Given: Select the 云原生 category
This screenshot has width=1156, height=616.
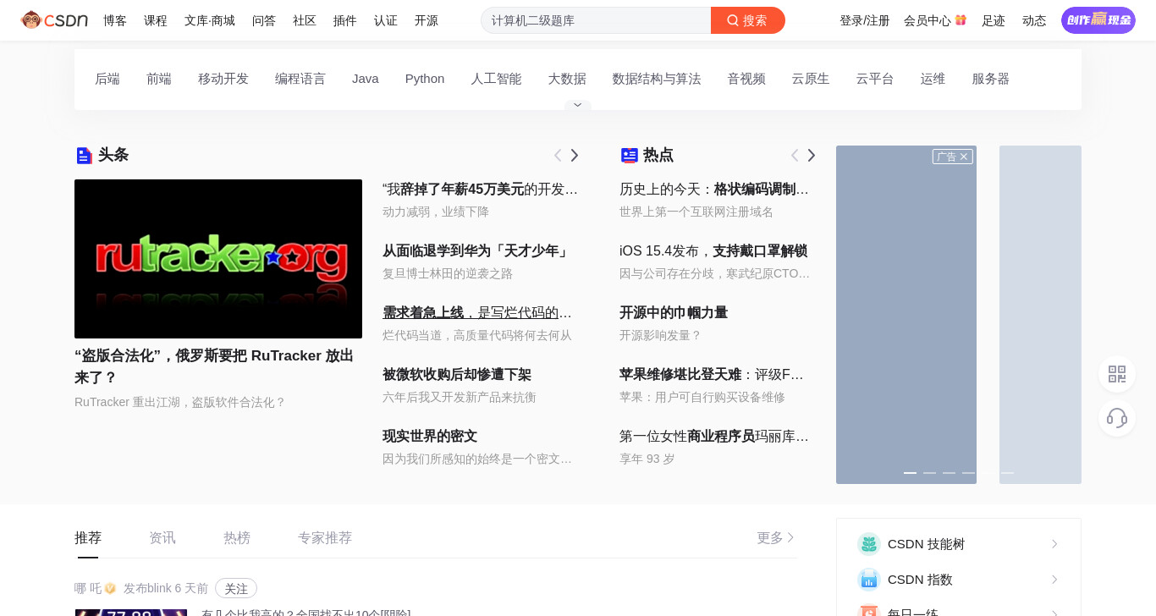Looking at the screenshot, I should coord(811,79).
